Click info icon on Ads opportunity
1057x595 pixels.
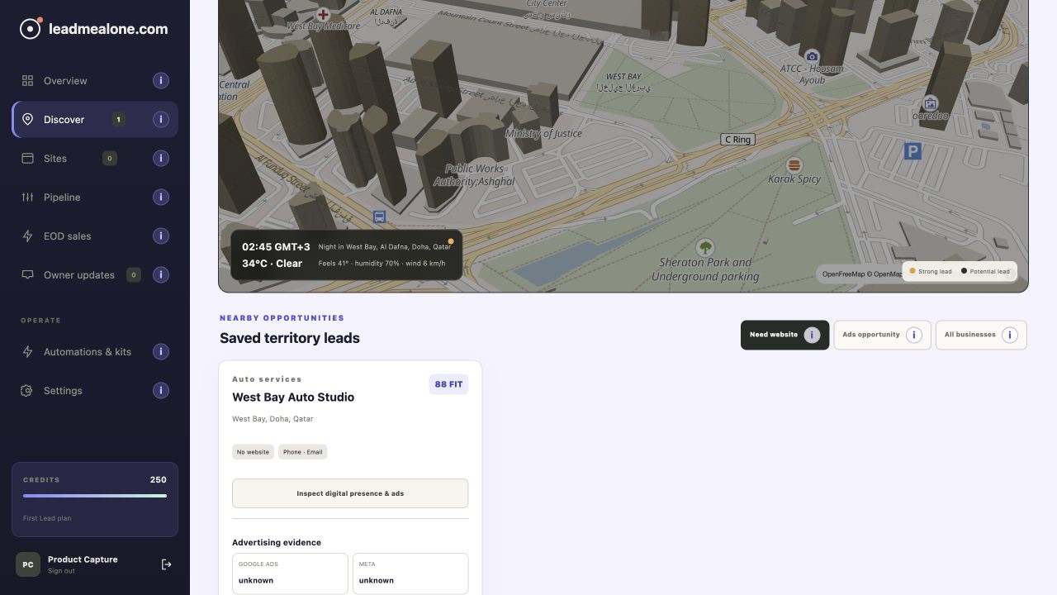click(914, 335)
